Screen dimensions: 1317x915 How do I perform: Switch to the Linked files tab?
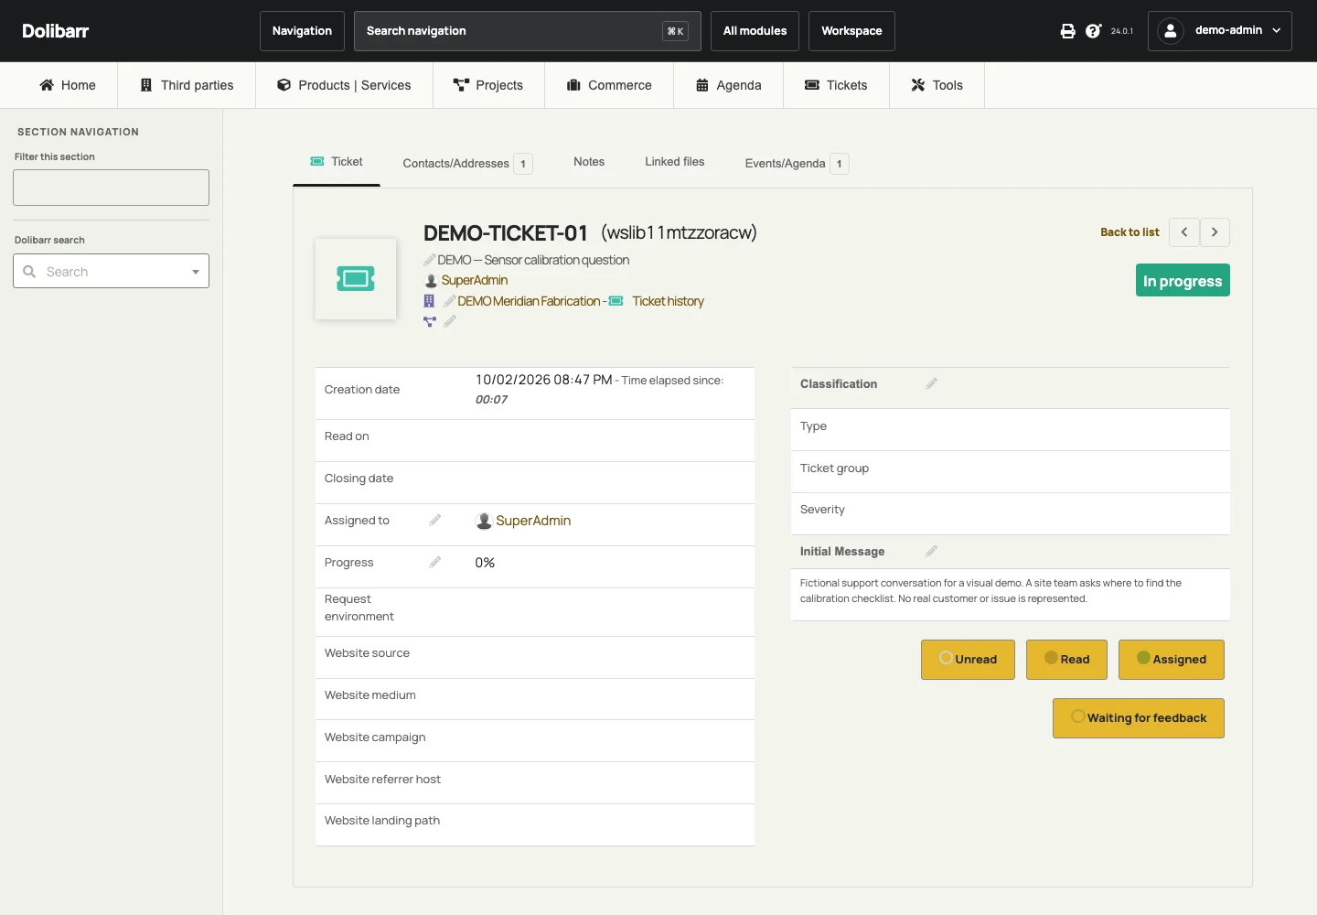click(x=675, y=162)
